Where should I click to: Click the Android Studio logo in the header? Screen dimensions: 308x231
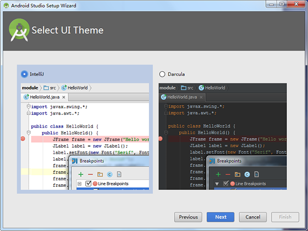pyautogui.click(x=19, y=30)
